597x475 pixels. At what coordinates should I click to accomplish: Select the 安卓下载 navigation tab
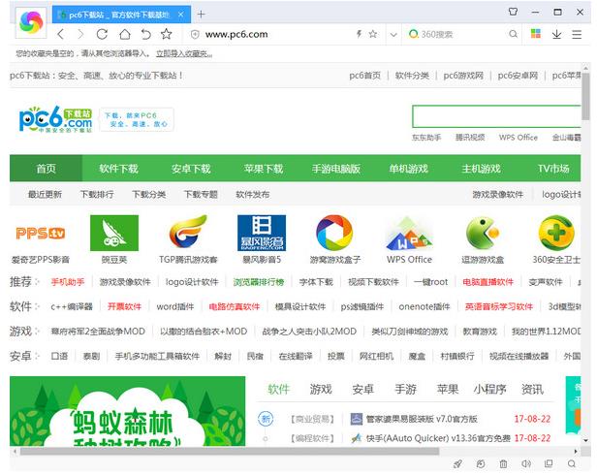[191, 169]
